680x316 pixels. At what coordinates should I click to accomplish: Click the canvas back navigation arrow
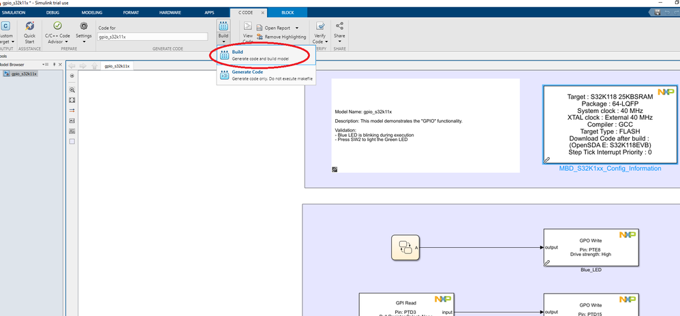[72, 66]
